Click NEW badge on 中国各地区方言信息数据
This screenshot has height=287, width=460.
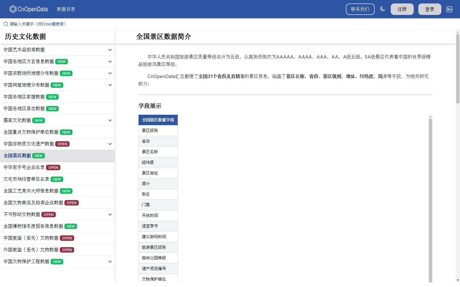click(62, 61)
